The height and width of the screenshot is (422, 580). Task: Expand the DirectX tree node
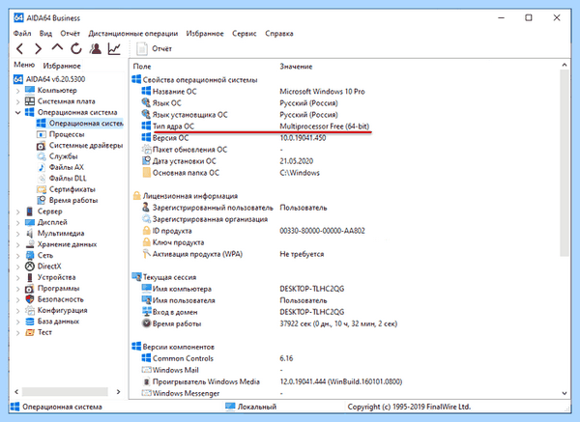(17, 267)
